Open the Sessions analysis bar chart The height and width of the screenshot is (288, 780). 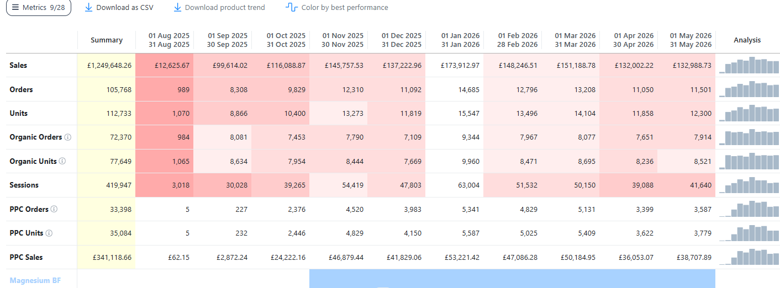coord(748,185)
